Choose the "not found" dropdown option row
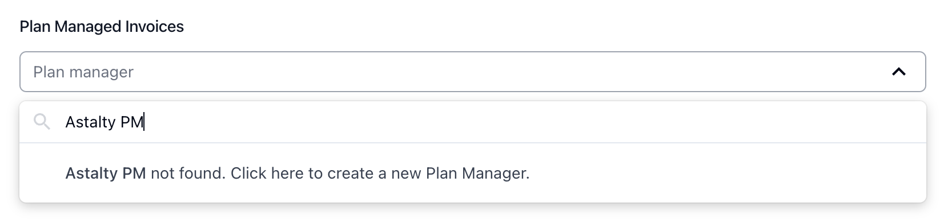 [472, 173]
